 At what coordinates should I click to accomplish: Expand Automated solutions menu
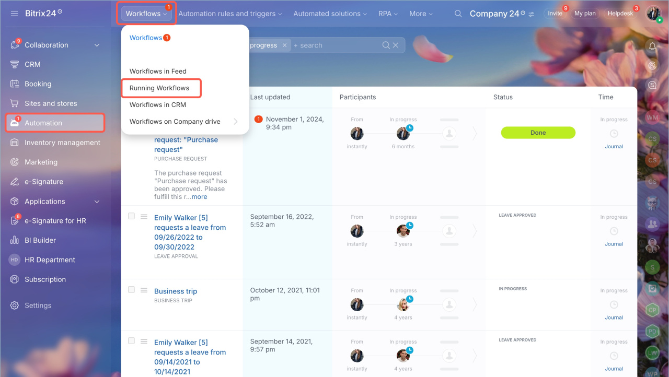[330, 14]
